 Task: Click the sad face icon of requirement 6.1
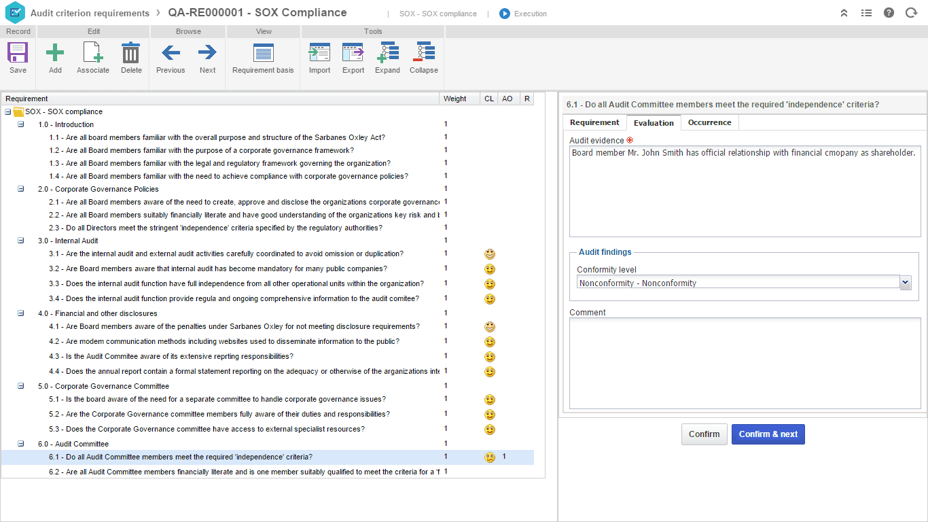coord(490,457)
